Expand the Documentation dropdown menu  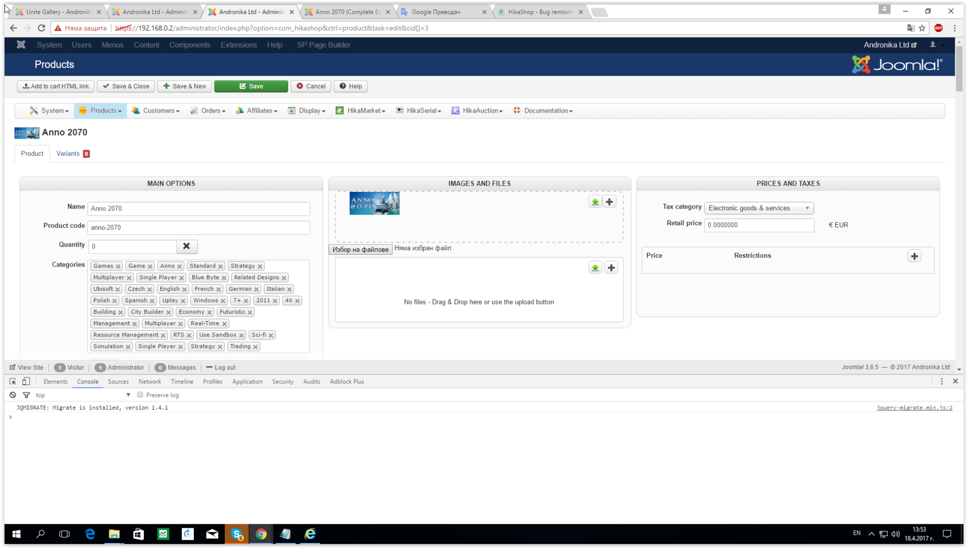tap(543, 111)
